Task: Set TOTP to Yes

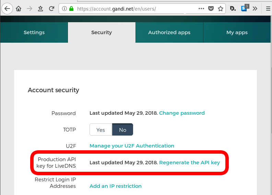Action: pyautogui.click(x=100, y=130)
